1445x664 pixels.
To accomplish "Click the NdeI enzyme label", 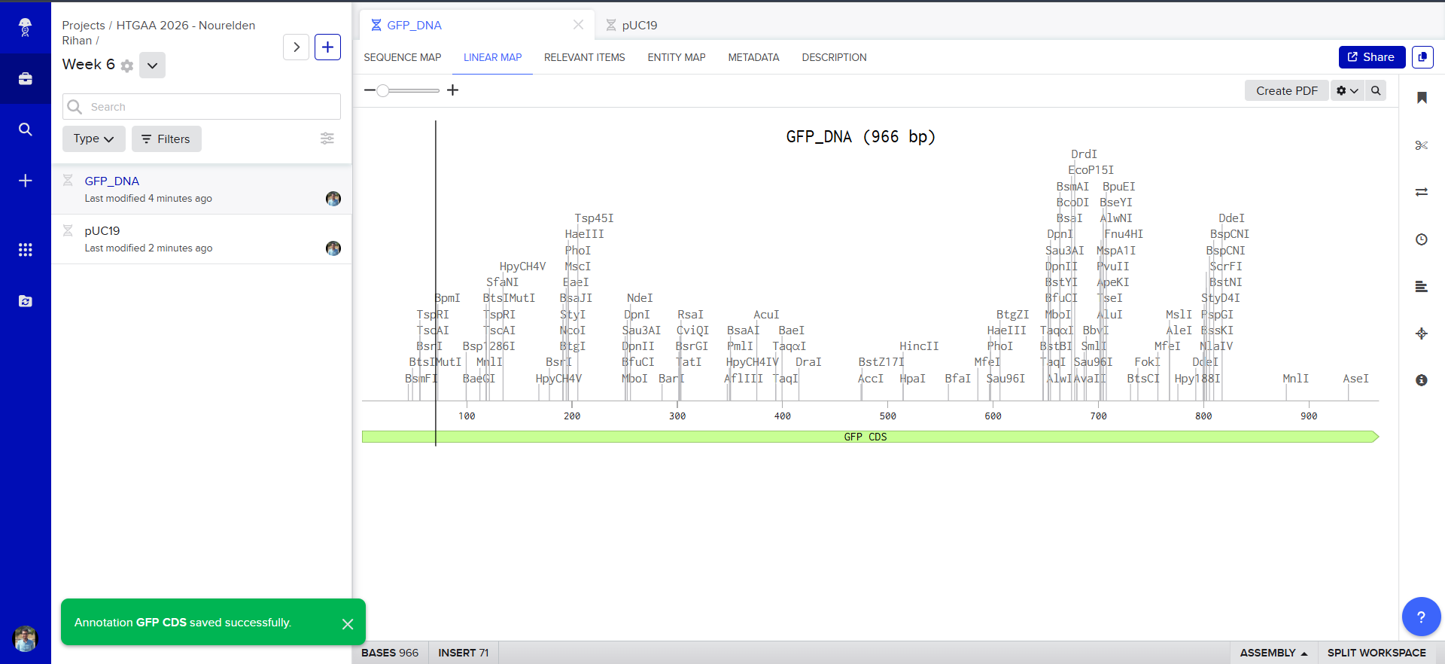I will click(x=640, y=298).
